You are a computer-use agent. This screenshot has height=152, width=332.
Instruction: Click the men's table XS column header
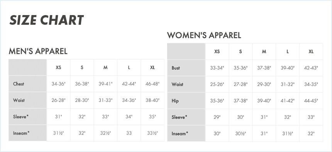point(58,67)
